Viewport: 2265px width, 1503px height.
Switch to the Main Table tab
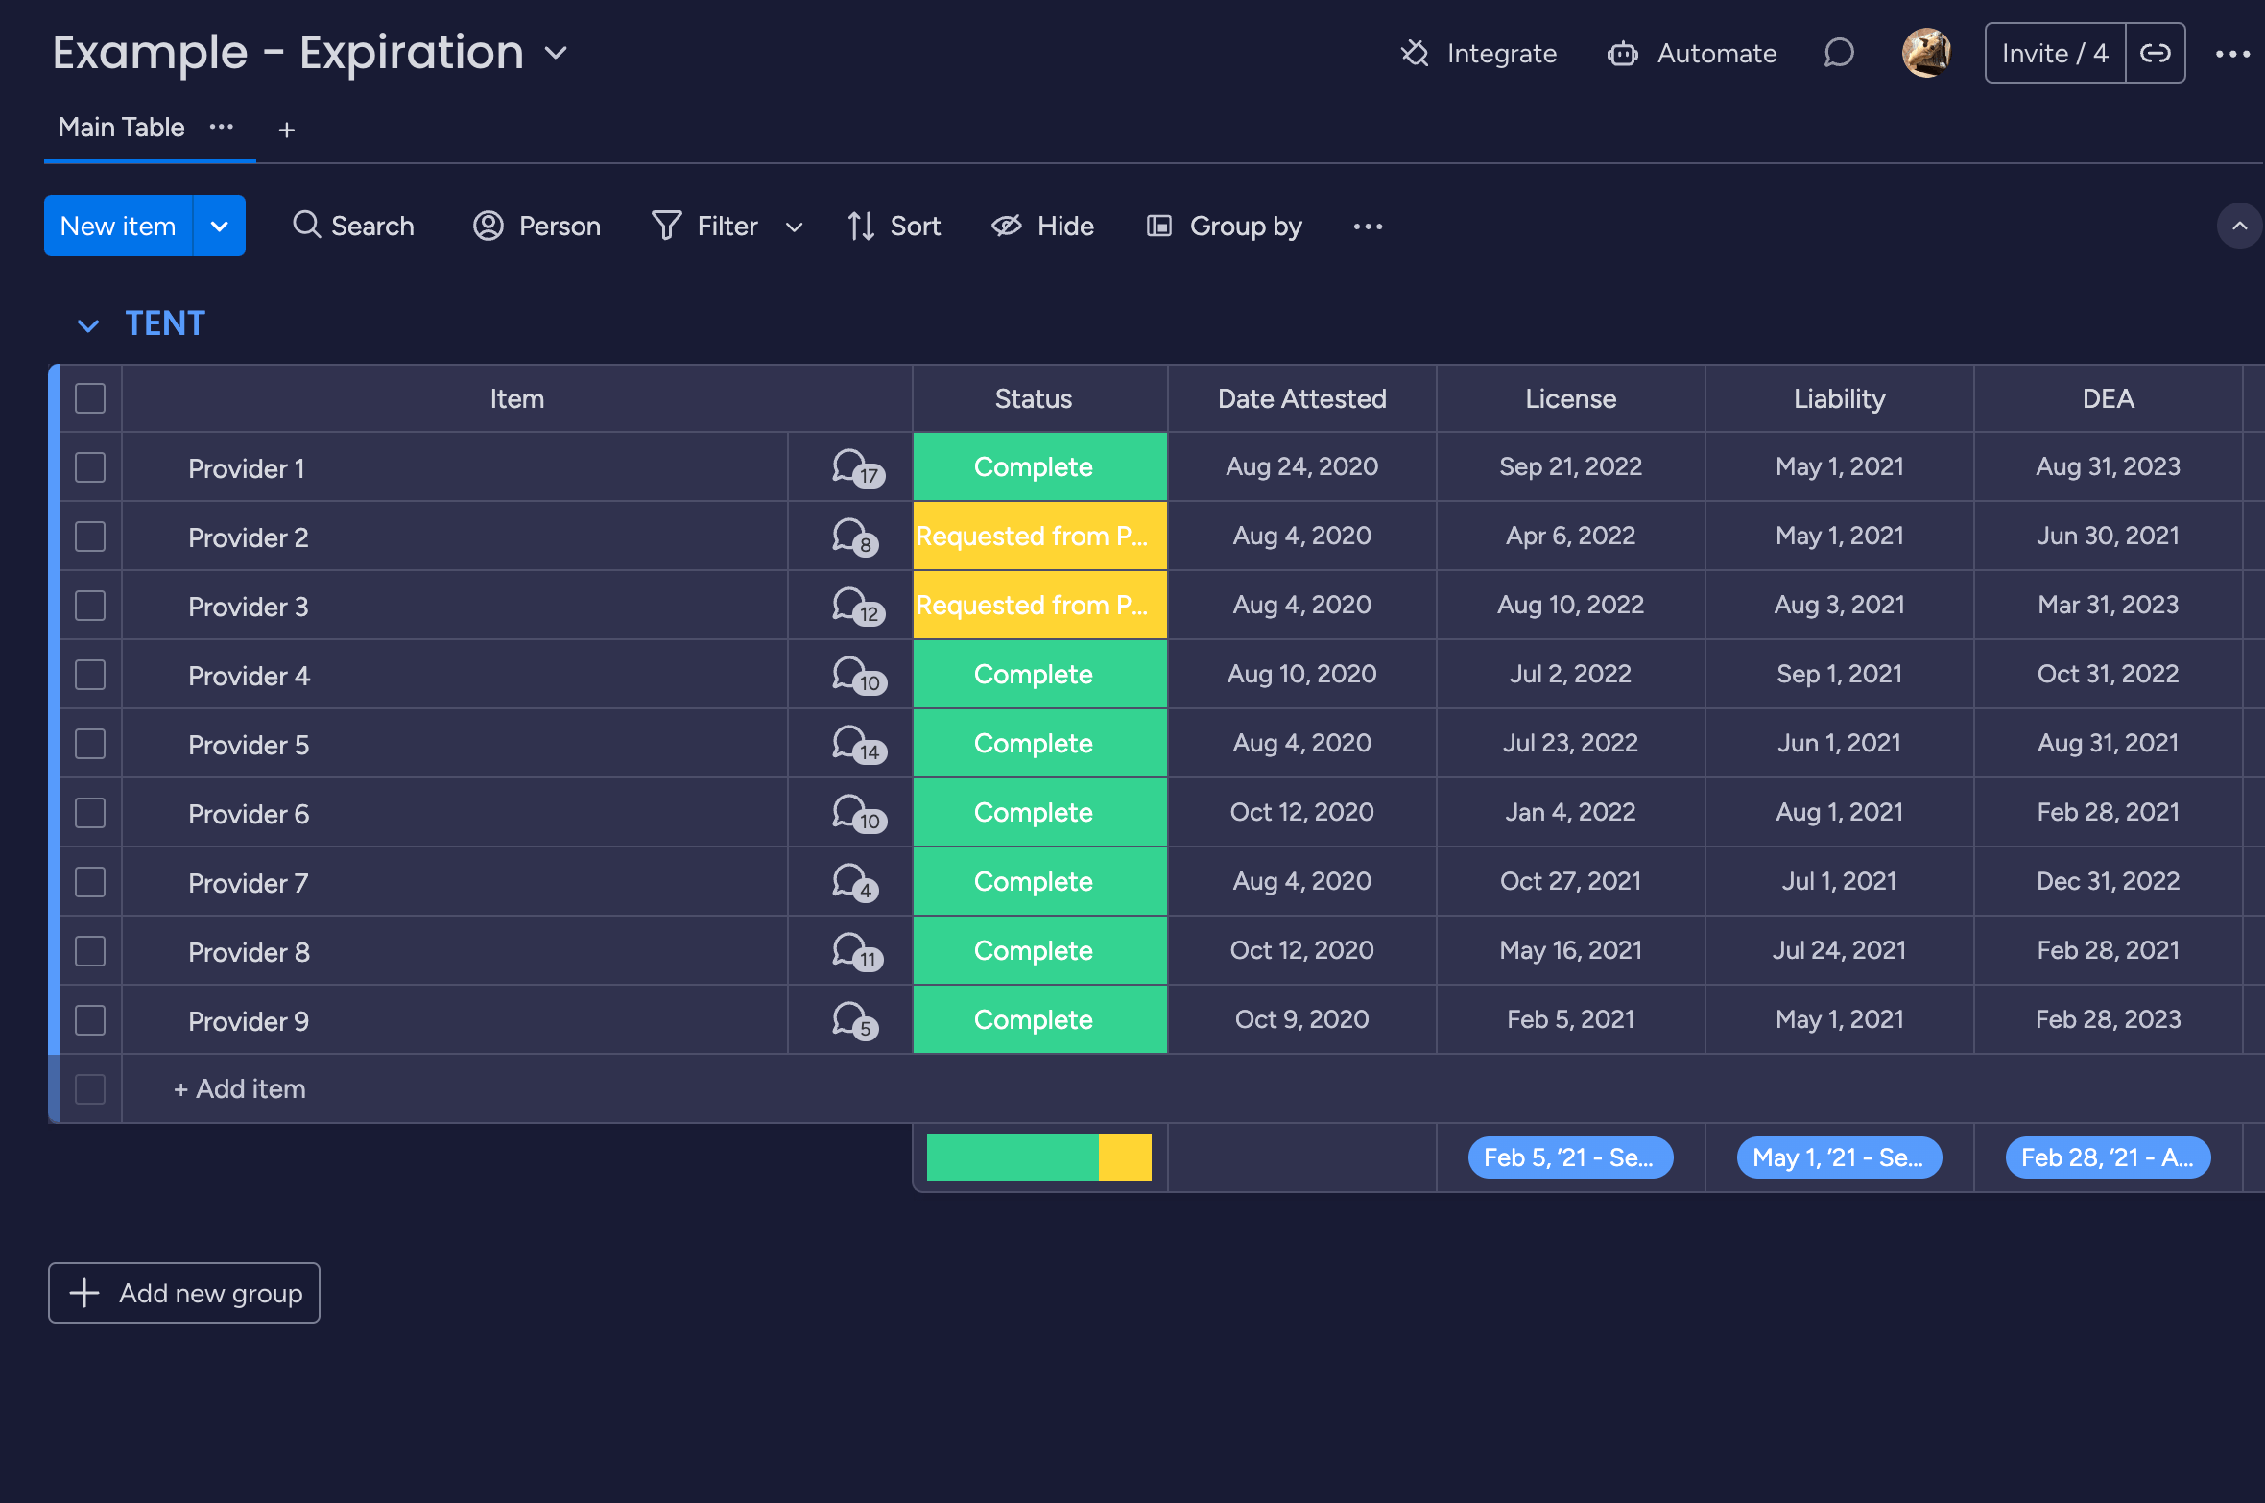(121, 128)
